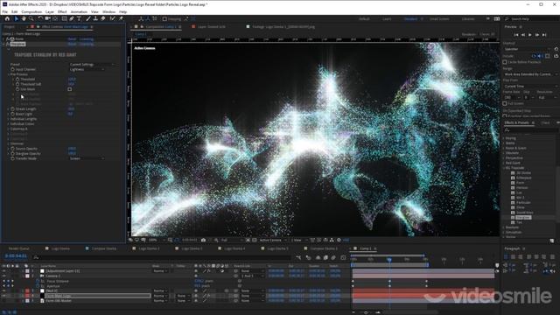Open Transfer Mode dropdown showing Screen
Screen dimensions: 560x315
point(87,158)
